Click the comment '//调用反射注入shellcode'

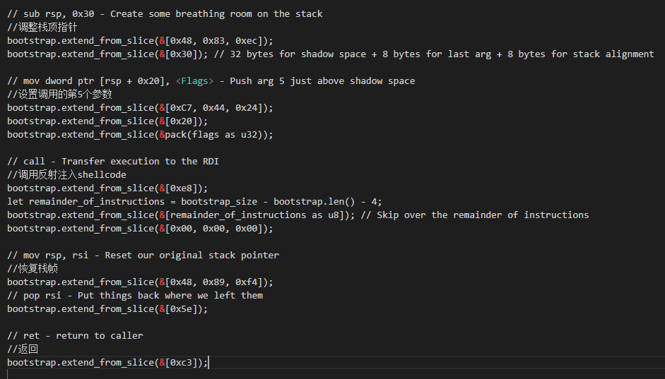[x=66, y=175]
